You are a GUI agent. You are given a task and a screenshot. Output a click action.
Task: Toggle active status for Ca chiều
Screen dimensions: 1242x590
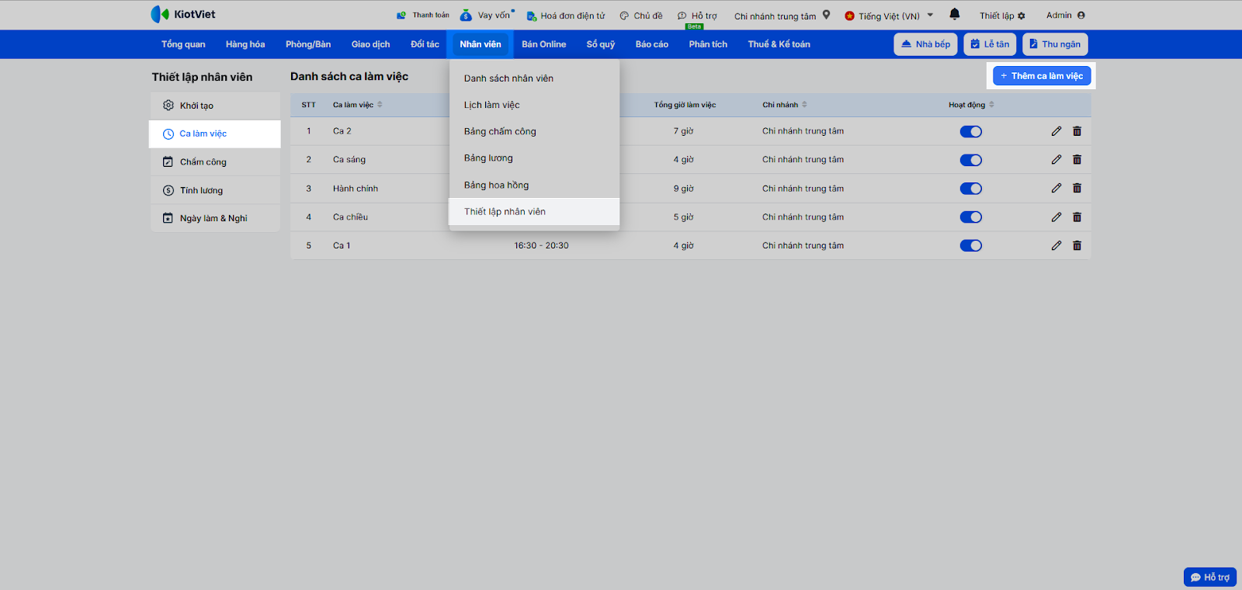(971, 217)
